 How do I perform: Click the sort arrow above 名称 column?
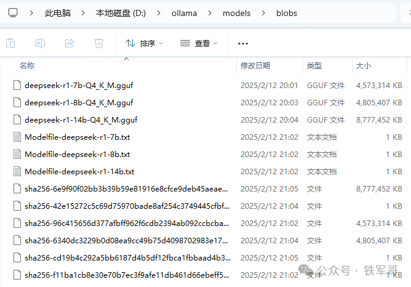[126, 59]
